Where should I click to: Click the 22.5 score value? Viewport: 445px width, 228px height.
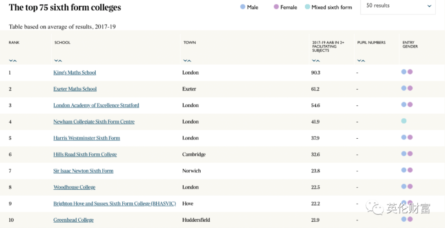316,187
